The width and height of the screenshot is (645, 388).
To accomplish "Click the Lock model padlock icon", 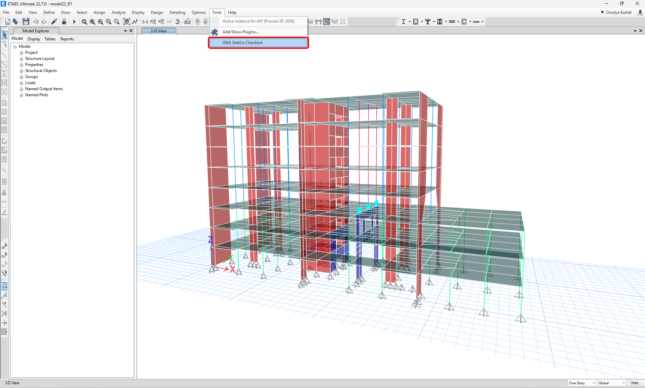I will click(x=64, y=22).
